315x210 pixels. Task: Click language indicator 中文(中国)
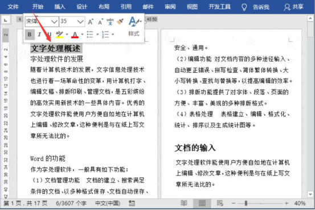click(108, 203)
